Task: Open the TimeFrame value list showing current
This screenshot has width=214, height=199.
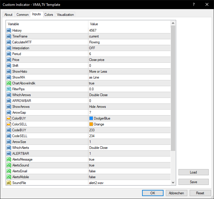Action: pyautogui.click(x=129, y=36)
